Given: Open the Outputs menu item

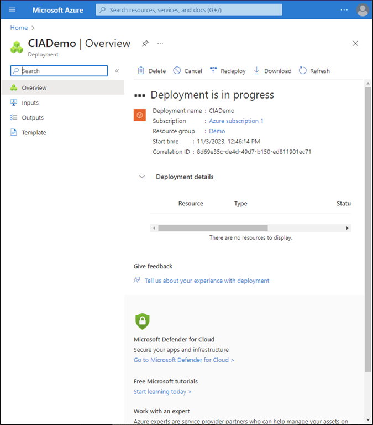Looking at the screenshot, I should (x=33, y=118).
